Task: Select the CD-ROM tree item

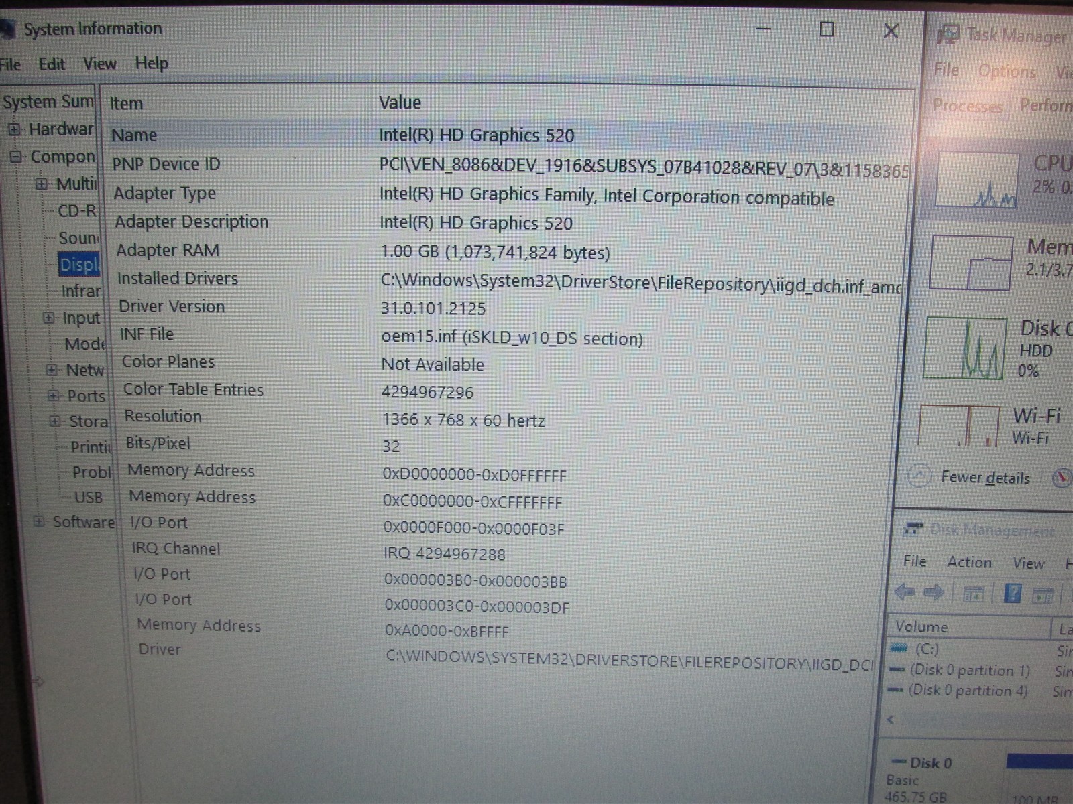Action: click(77, 211)
